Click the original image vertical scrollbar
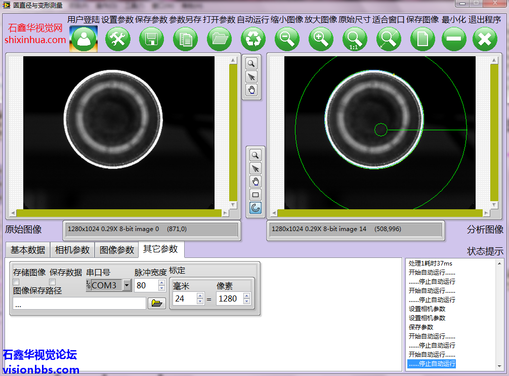This screenshot has height=376, width=509. point(233,133)
